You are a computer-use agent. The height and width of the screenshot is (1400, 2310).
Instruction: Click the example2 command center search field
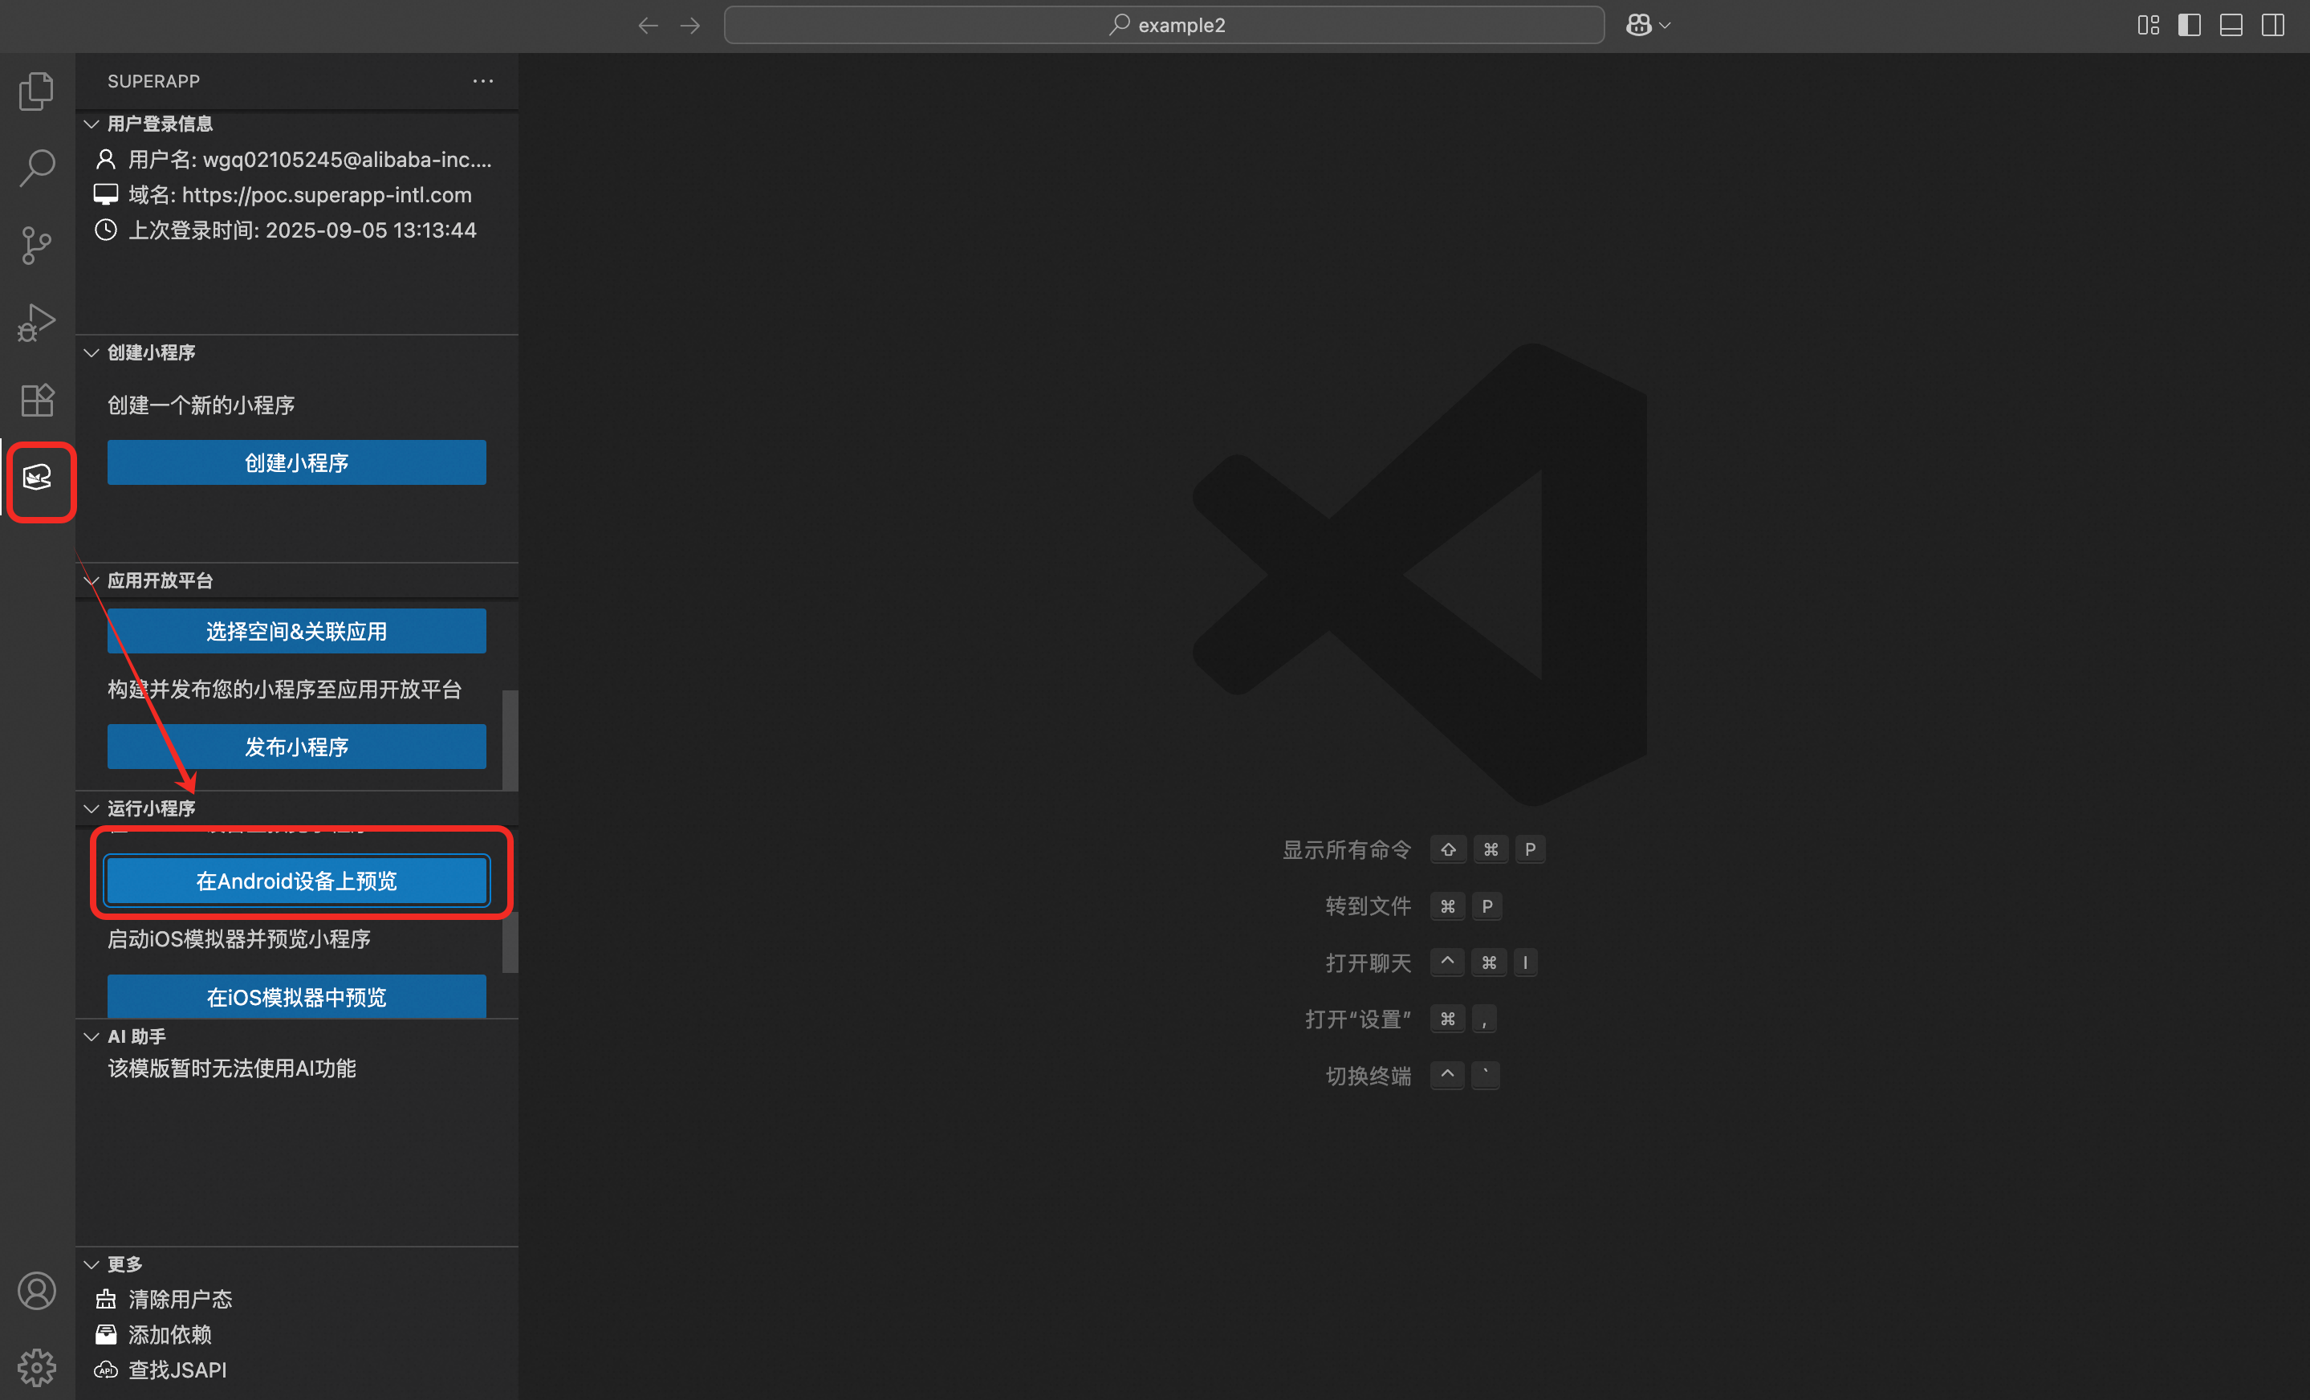(x=1164, y=26)
